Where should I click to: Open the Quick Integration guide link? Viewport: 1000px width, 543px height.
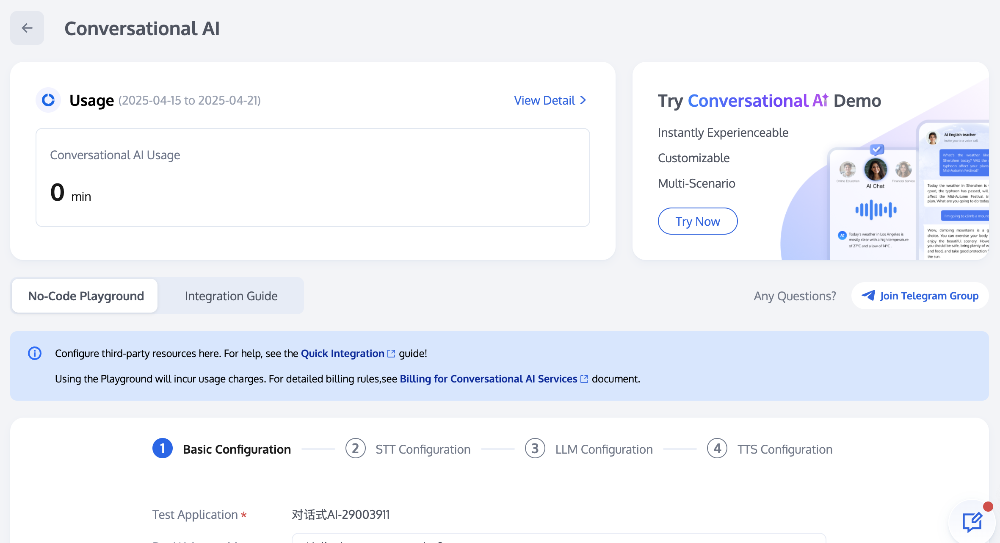point(342,354)
